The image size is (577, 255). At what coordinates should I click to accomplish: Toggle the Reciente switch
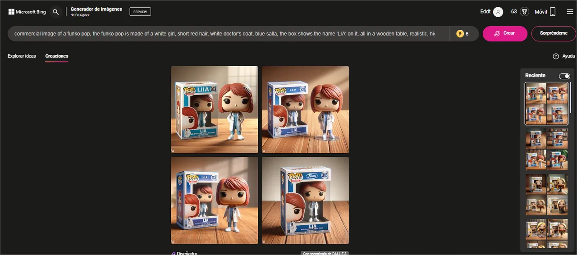pyautogui.click(x=564, y=76)
